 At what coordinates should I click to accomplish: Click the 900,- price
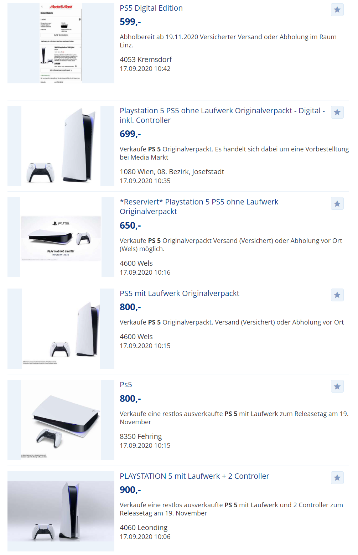point(130,490)
